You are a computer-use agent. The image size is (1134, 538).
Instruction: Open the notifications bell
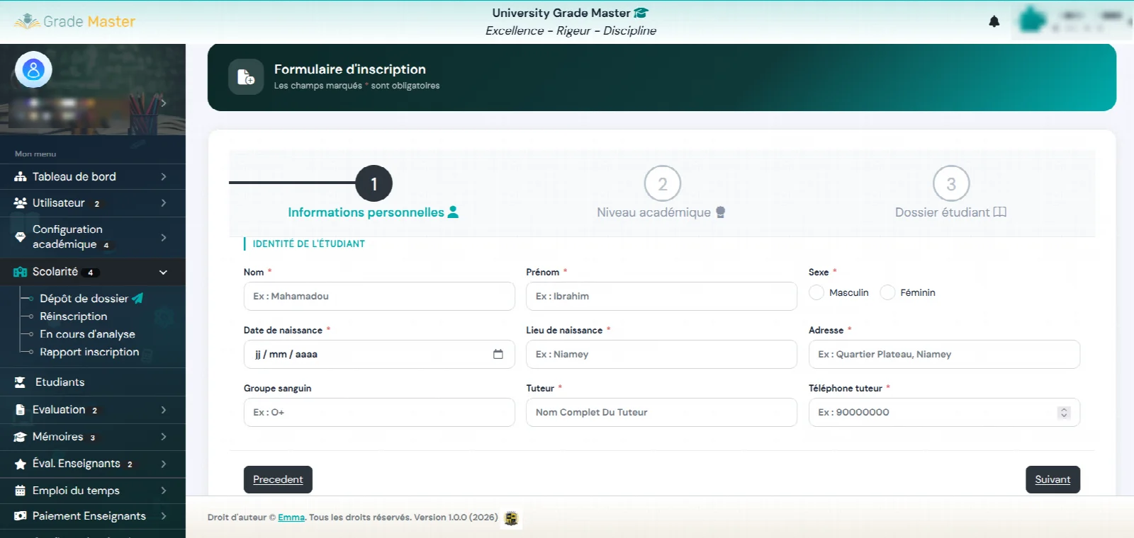click(994, 21)
